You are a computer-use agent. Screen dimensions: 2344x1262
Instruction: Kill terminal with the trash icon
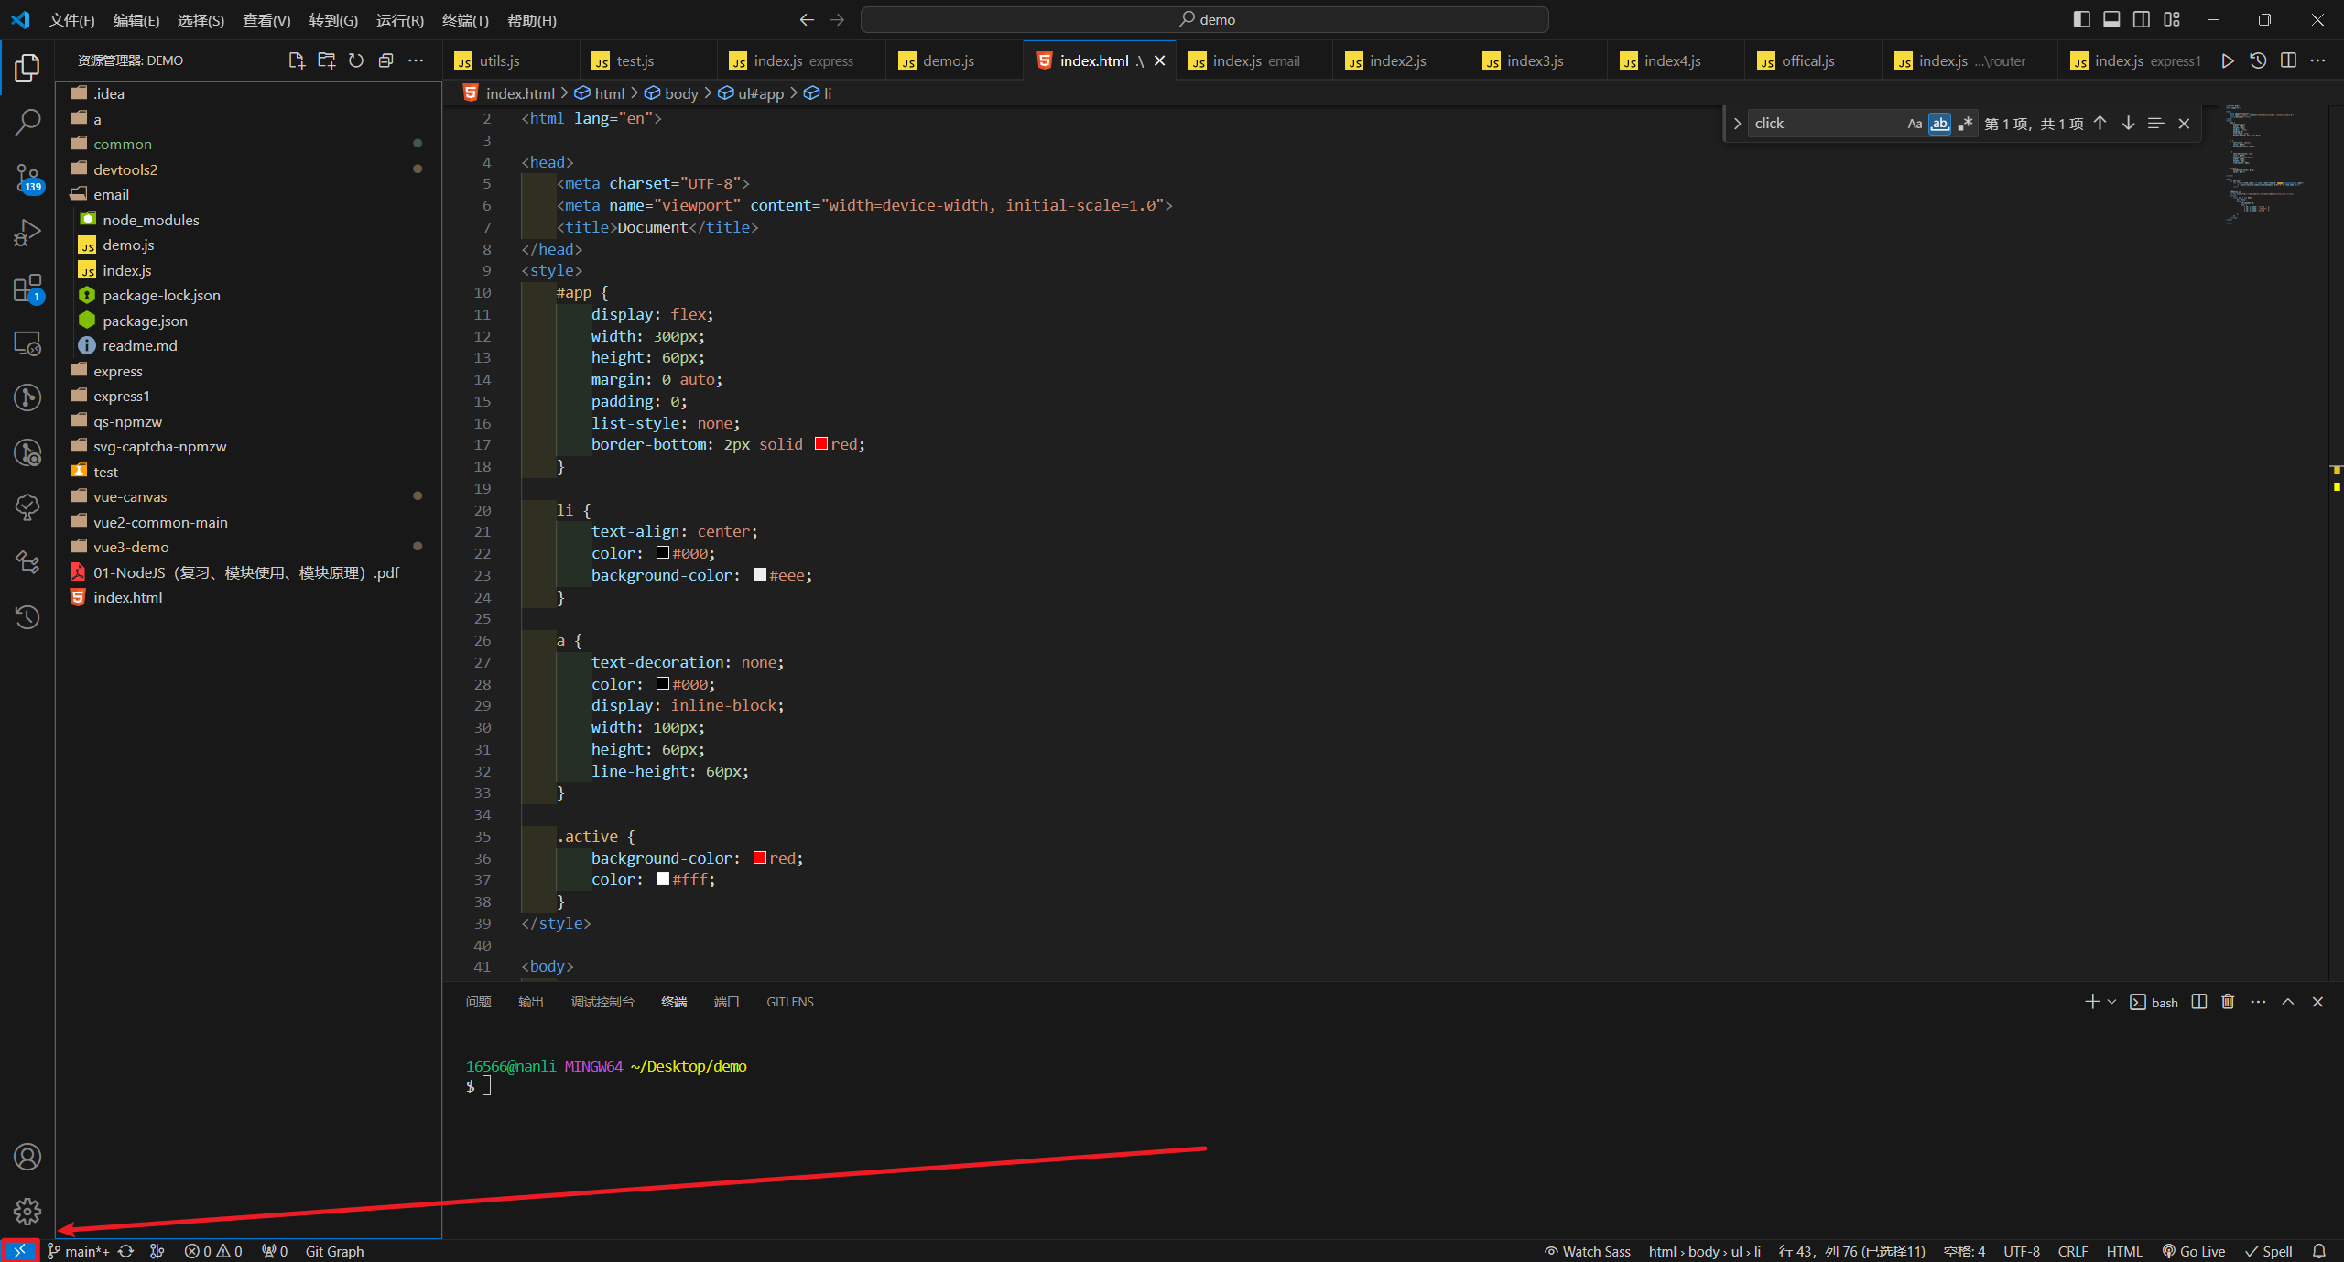tap(2228, 1002)
